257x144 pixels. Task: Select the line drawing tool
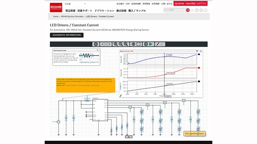(x=157, y=44)
